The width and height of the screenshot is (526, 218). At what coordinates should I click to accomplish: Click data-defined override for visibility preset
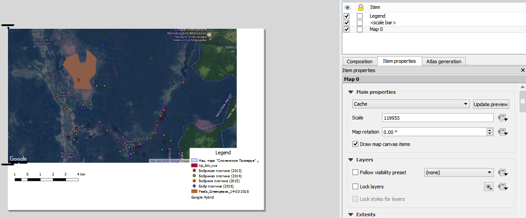[503, 172]
